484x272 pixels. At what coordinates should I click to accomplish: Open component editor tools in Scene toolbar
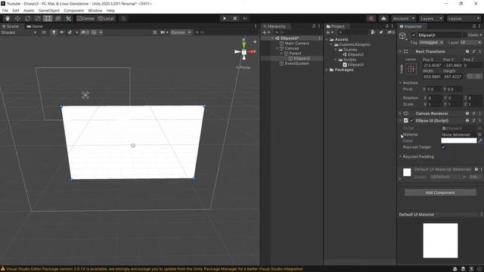[154, 32]
